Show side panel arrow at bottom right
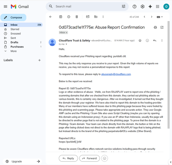The height and width of the screenshot is (165, 172). [171, 162]
